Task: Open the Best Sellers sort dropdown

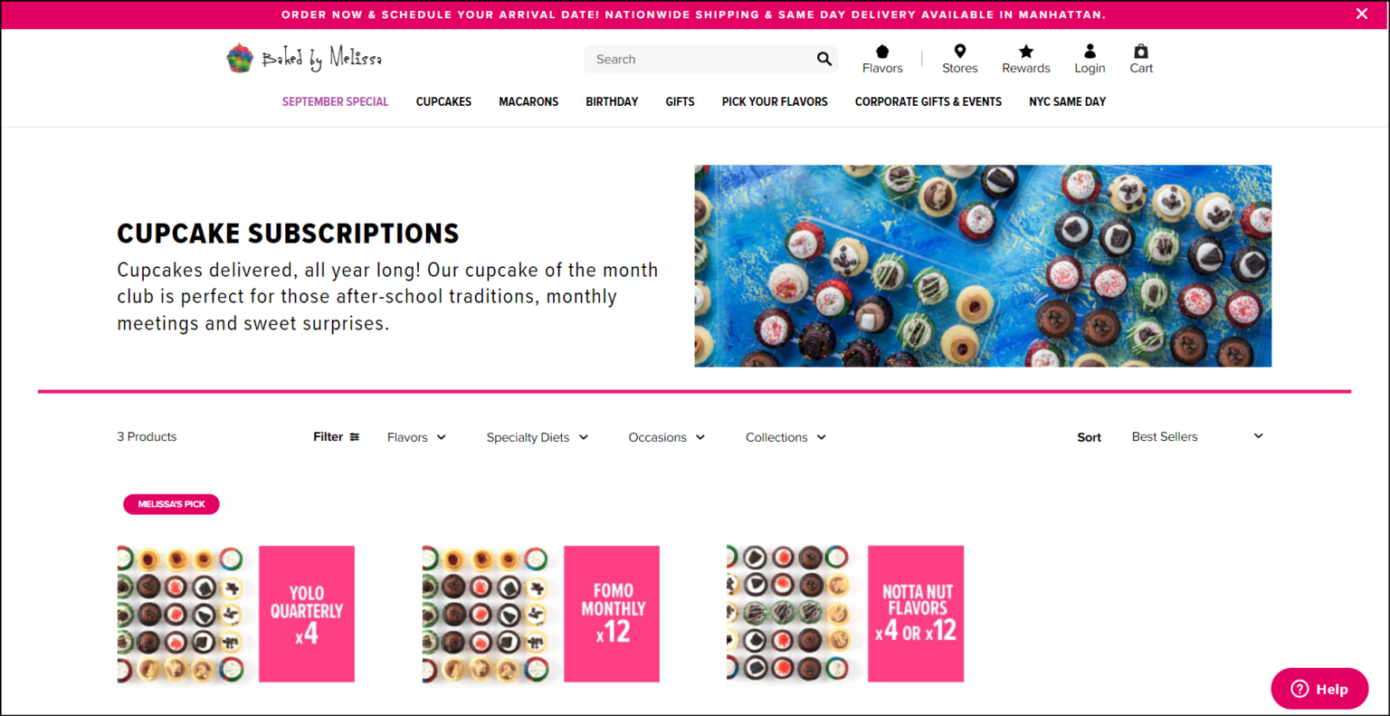Action: point(1196,436)
